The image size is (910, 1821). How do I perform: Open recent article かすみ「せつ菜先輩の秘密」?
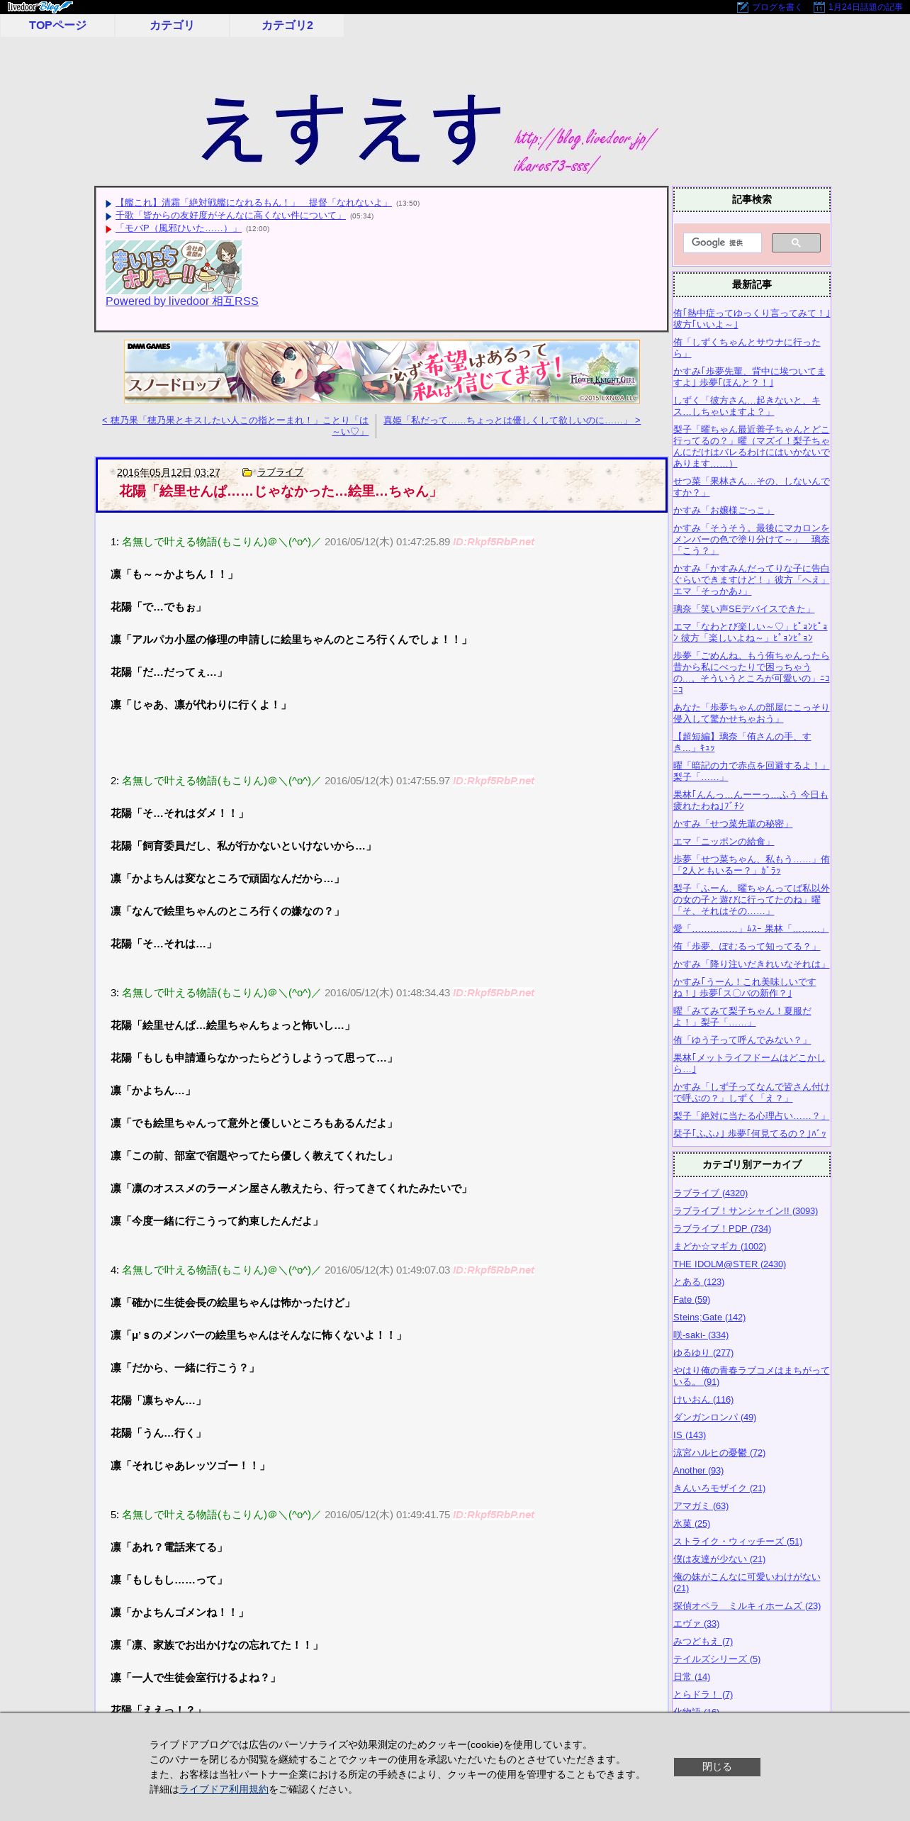click(733, 824)
